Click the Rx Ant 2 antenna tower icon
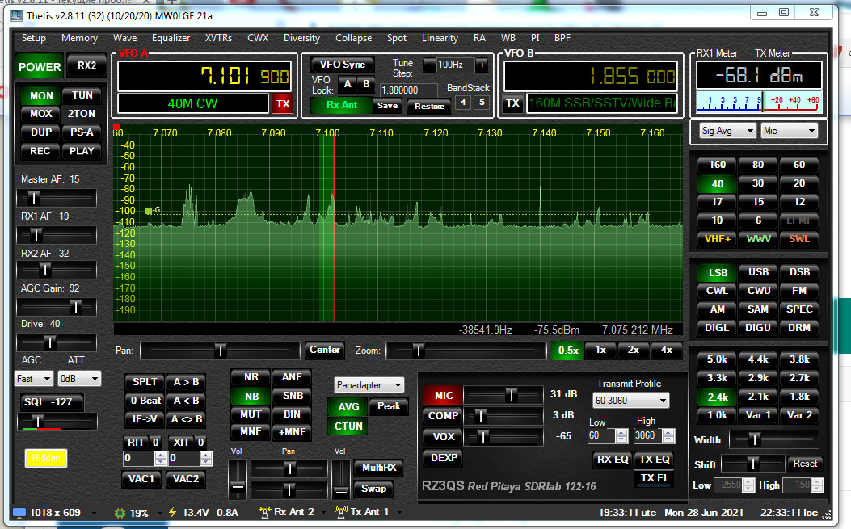Screen dimensions: 851x529 pos(265,512)
